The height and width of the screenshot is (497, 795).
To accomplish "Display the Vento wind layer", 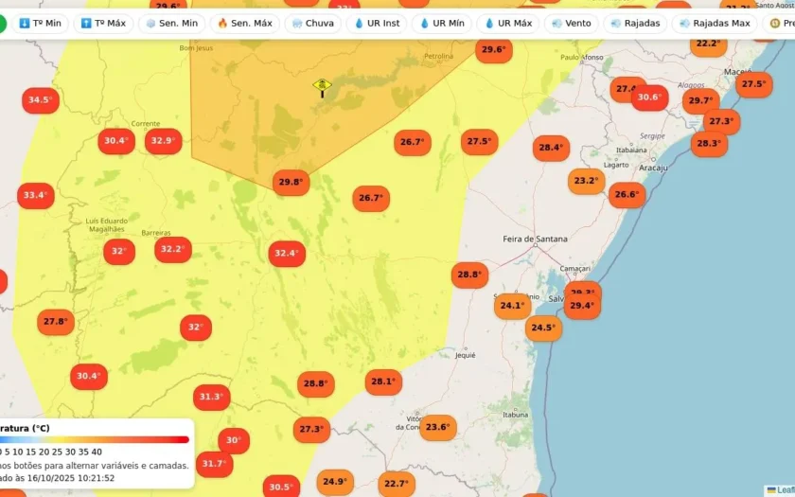I will tap(572, 24).
